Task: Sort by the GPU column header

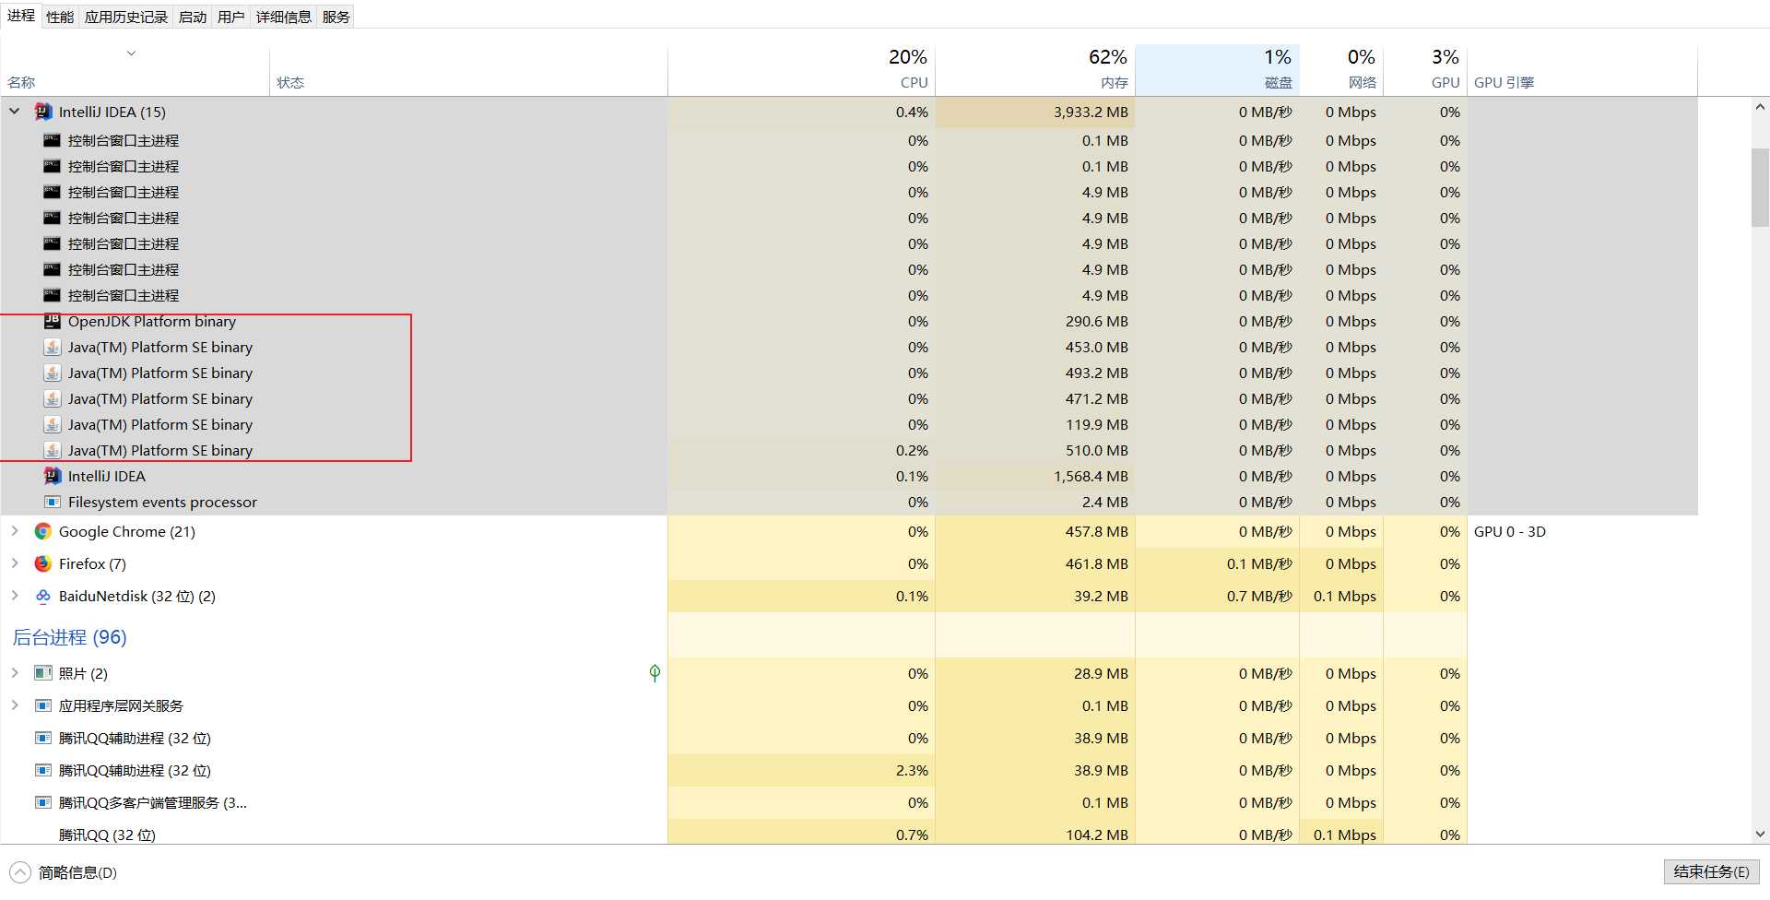Action: pos(1425,69)
